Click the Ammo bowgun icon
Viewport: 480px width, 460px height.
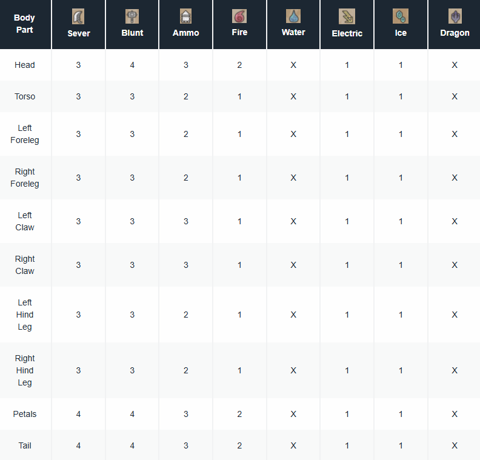[x=185, y=16]
